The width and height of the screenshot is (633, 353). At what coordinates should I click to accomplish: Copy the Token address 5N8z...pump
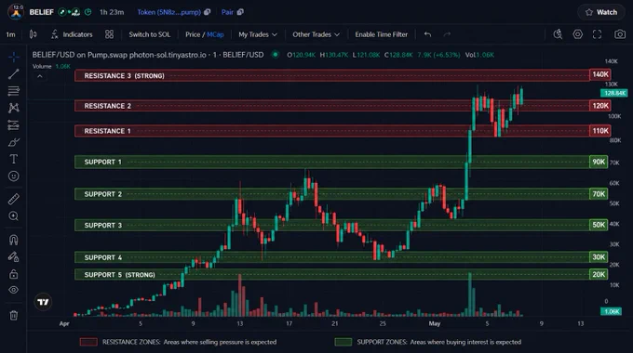(x=208, y=12)
